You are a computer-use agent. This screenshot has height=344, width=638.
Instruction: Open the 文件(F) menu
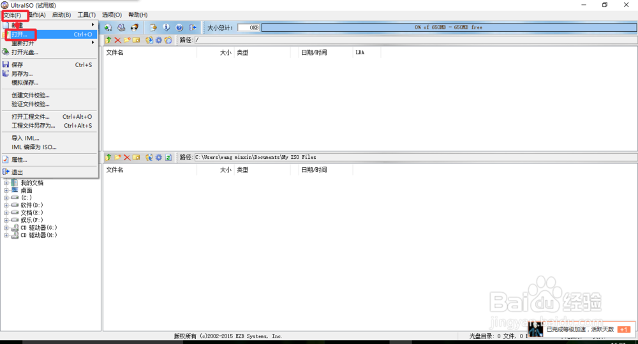[12, 15]
